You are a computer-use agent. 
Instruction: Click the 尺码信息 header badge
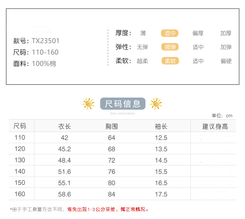[123, 104]
